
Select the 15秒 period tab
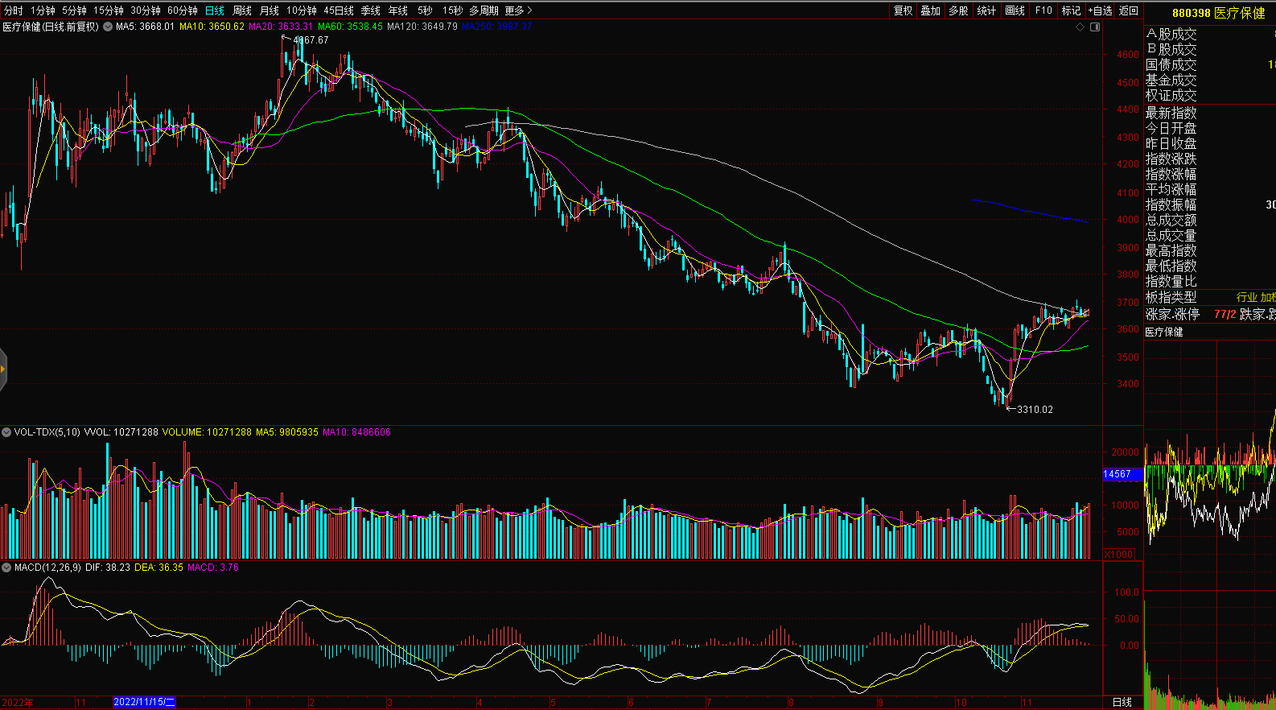click(452, 10)
